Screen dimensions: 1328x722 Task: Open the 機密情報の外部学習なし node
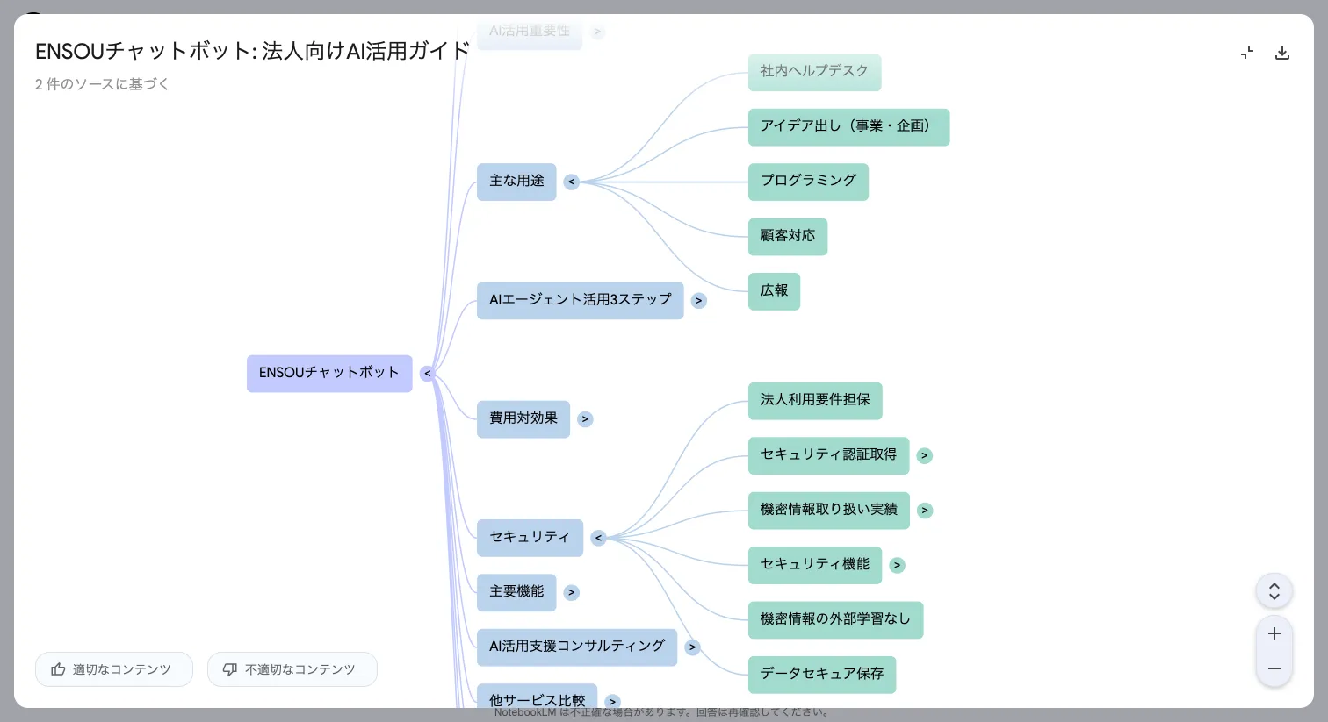(x=835, y=619)
